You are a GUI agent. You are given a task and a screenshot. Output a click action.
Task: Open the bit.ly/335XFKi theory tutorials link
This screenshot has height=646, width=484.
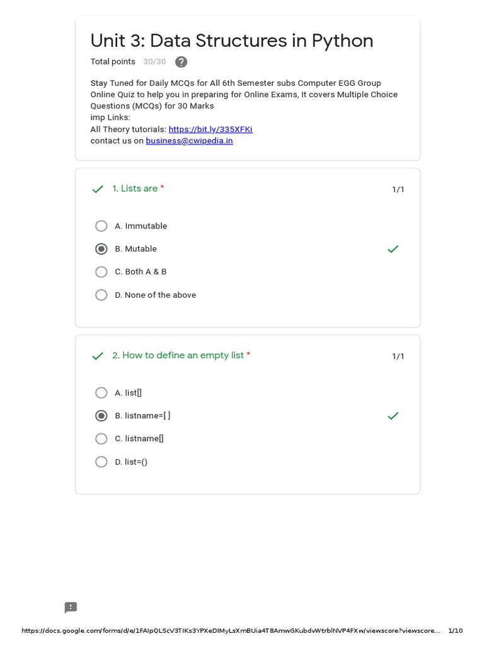click(210, 129)
